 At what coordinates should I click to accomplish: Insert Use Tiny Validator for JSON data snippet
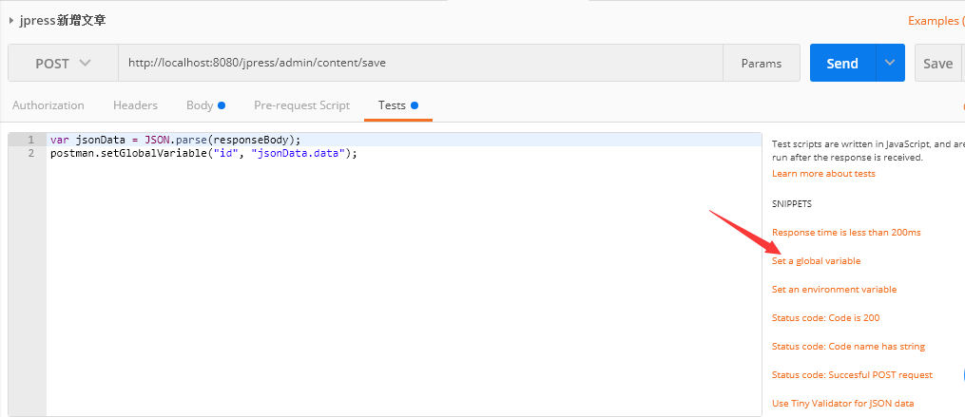(842, 404)
